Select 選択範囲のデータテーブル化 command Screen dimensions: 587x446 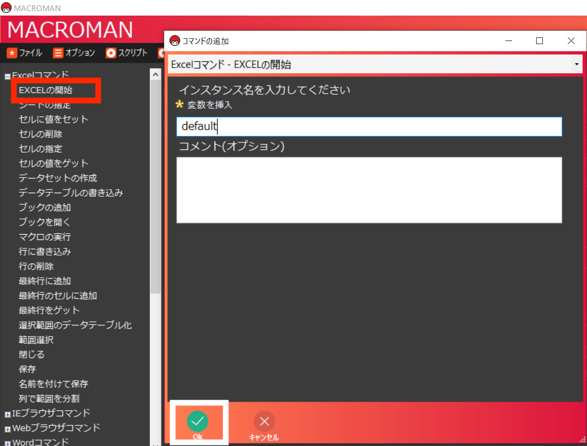pos(75,325)
